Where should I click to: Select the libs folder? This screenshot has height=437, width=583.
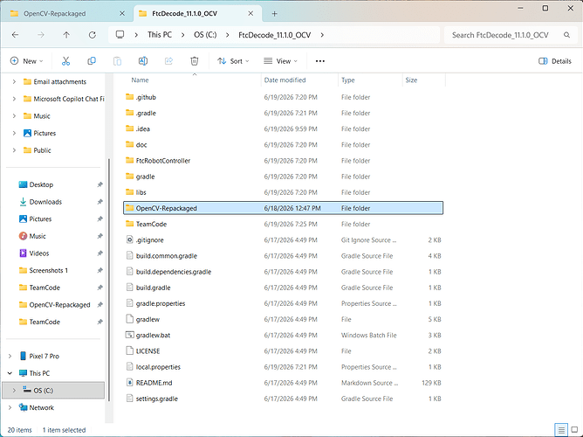(283, 192)
